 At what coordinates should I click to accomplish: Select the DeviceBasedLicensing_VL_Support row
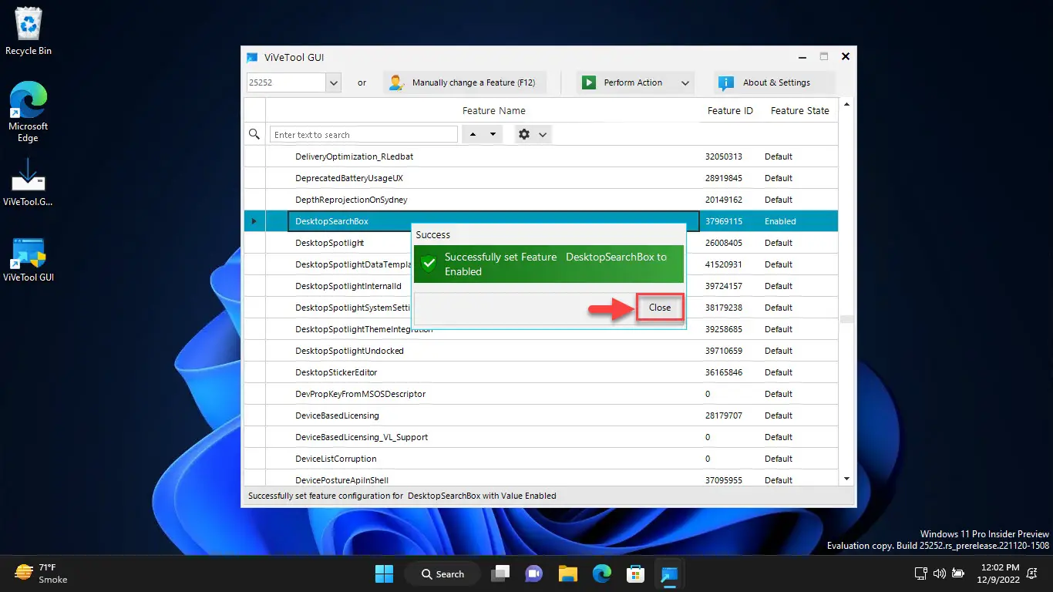point(541,437)
